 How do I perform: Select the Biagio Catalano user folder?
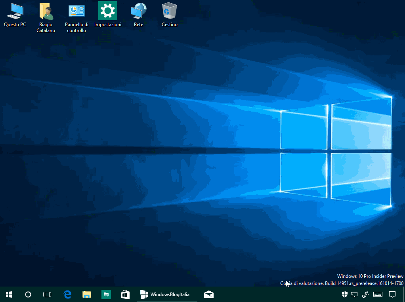point(46,18)
